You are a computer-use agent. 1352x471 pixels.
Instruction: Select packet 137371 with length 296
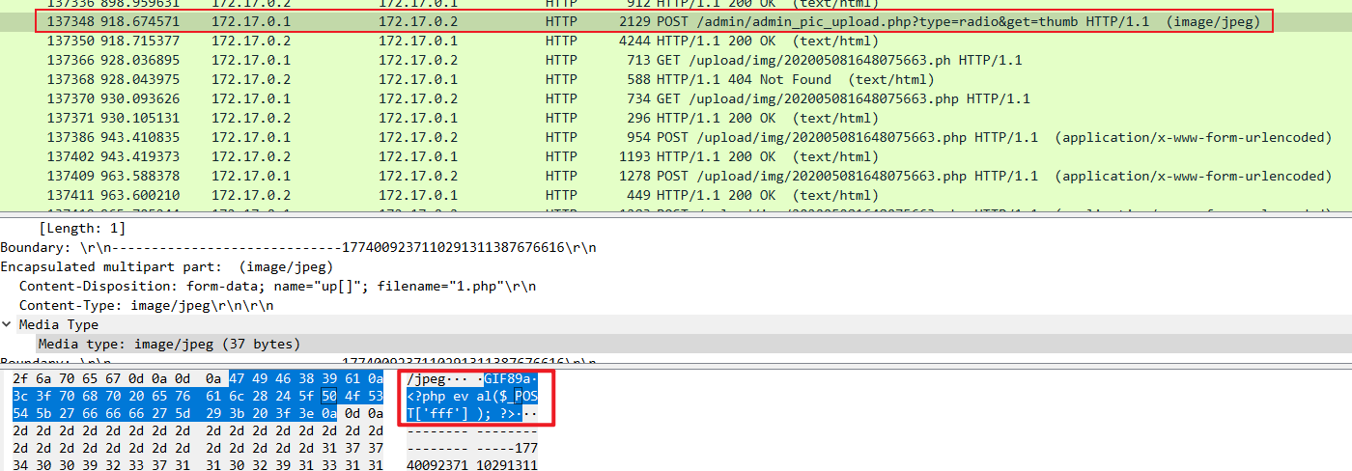pos(676,118)
